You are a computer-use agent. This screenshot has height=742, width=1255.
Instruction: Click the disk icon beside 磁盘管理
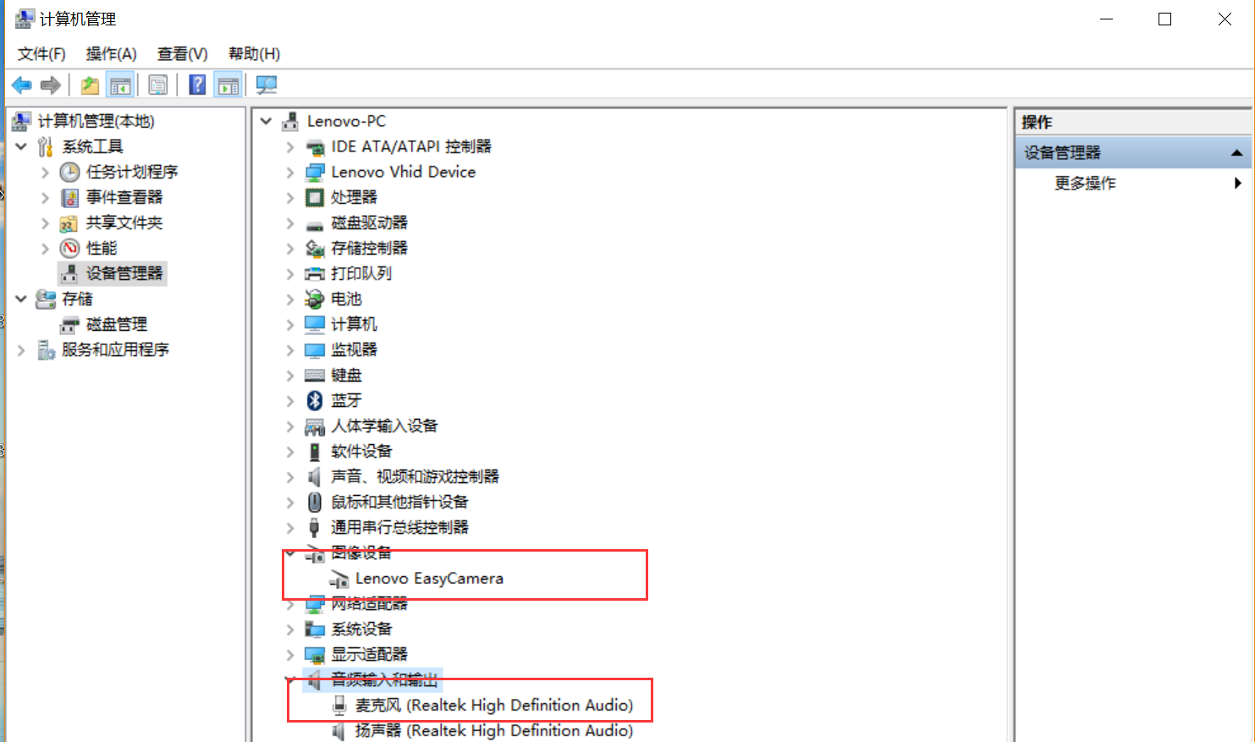[69, 325]
